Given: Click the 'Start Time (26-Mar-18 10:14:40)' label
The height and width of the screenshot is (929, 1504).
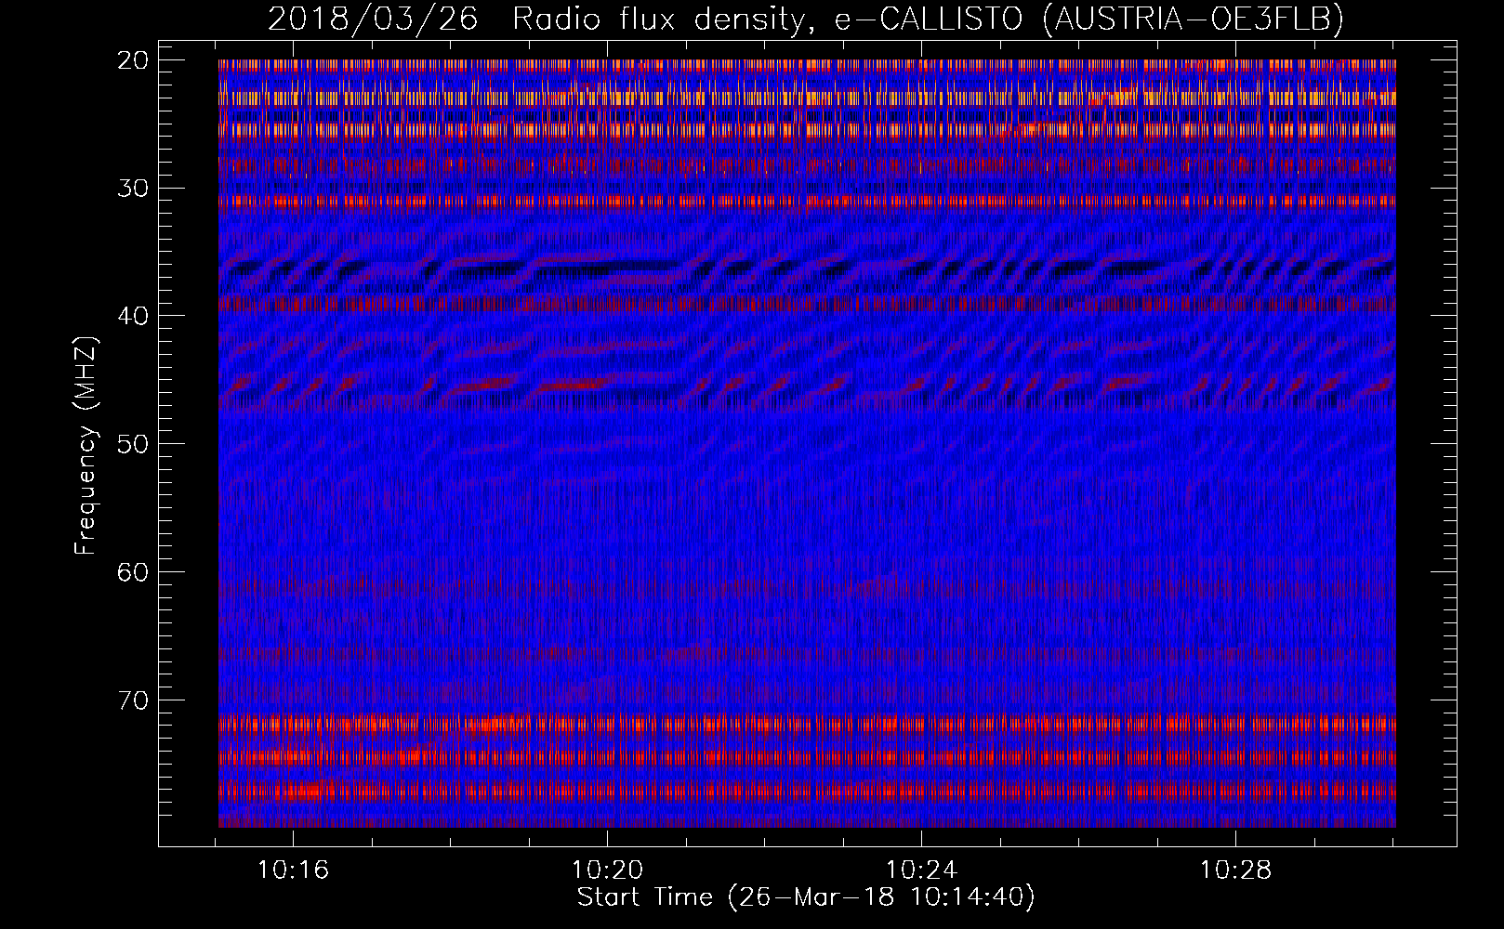Looking at the screenshot, I should (x=806, y=897).
